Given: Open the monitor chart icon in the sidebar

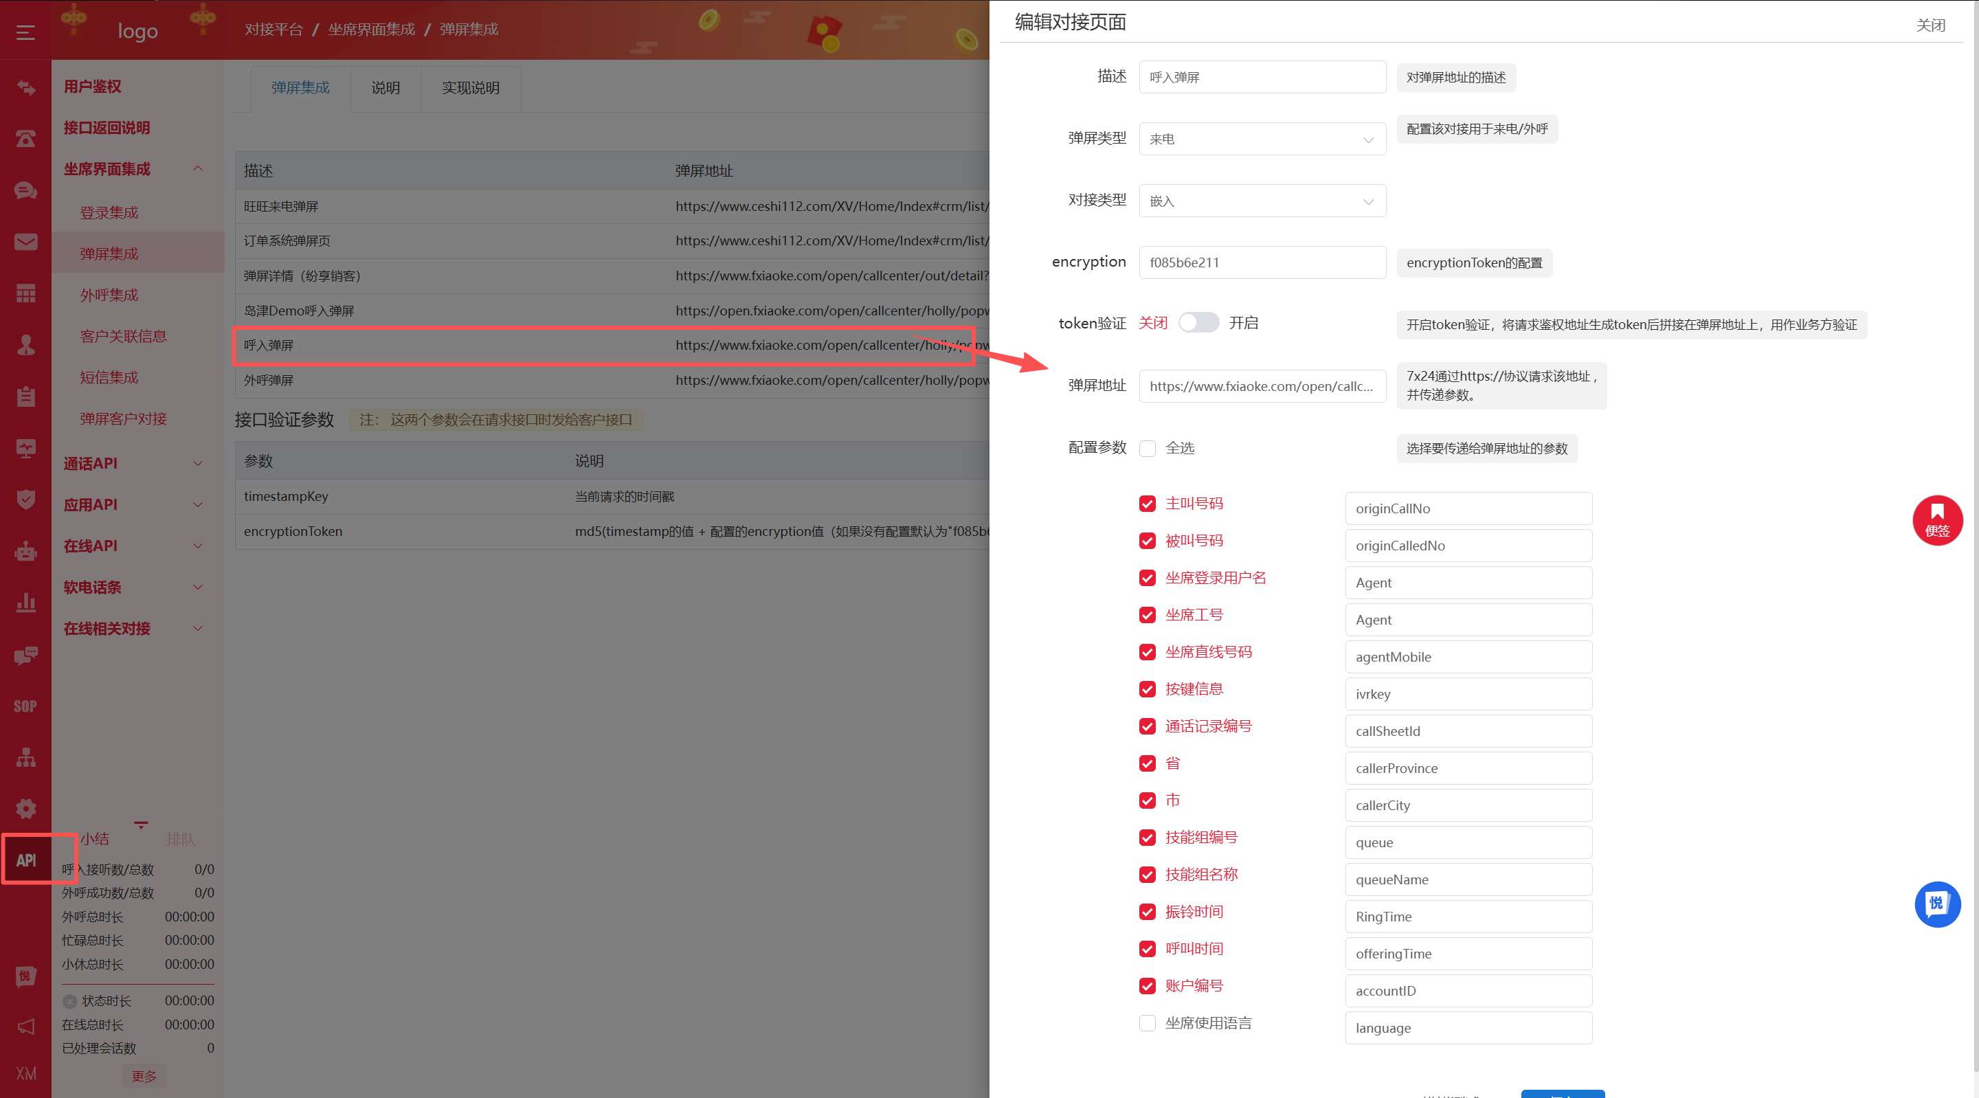Looking at the screenshot, I should point(25,448).
